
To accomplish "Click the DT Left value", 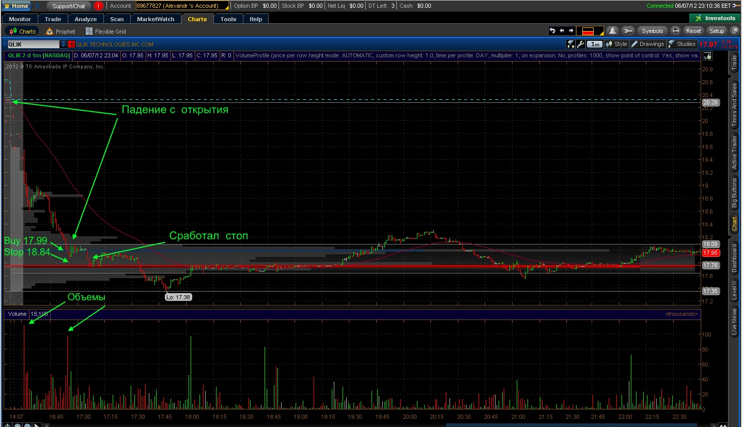I will click(x=393, y=6).
